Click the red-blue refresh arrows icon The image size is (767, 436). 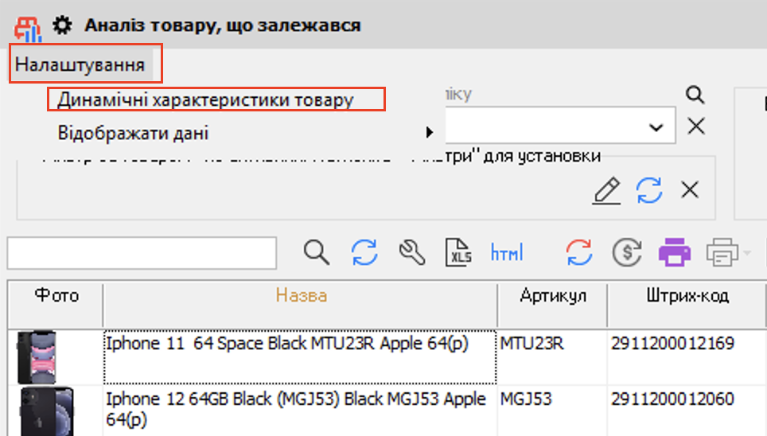click(x=579, y=253)
